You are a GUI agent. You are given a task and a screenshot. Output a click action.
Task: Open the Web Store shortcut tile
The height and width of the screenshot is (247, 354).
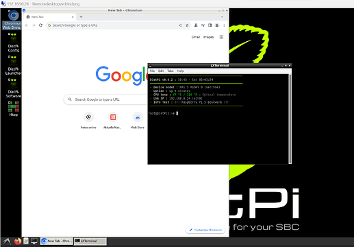(x=138, y=121)
